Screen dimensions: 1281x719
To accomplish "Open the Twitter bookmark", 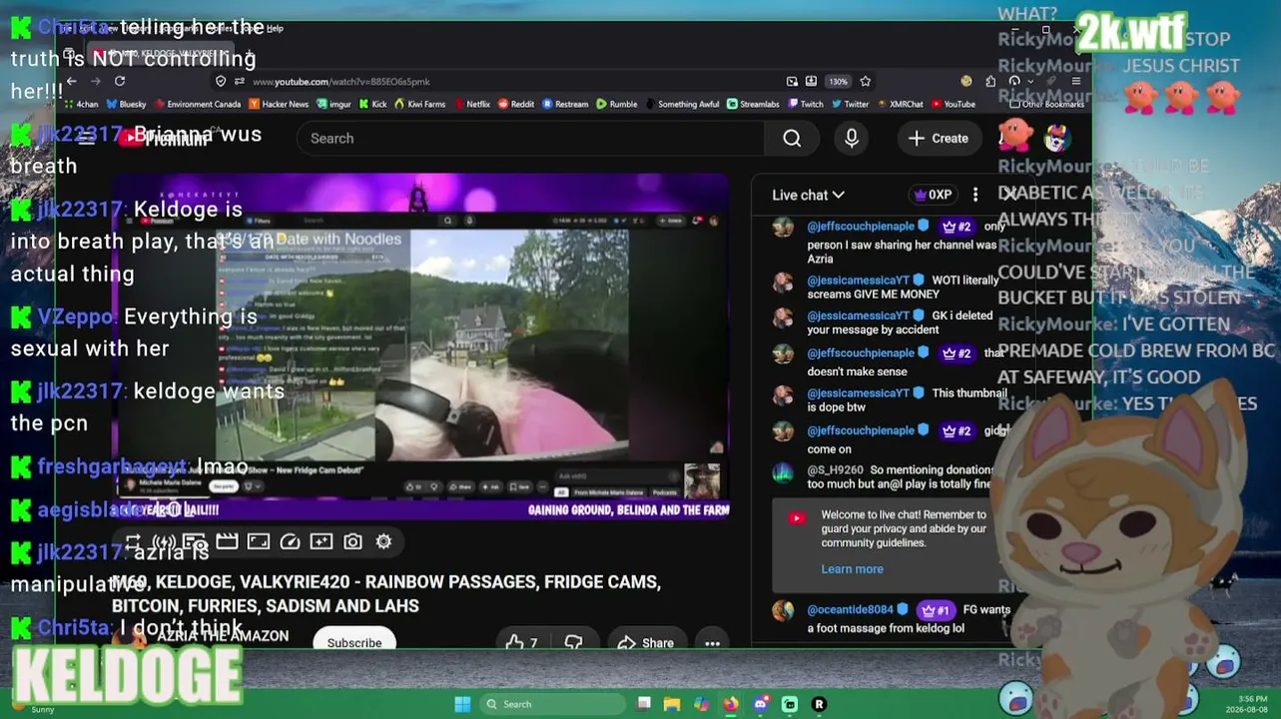I will [x=850, y=104].
